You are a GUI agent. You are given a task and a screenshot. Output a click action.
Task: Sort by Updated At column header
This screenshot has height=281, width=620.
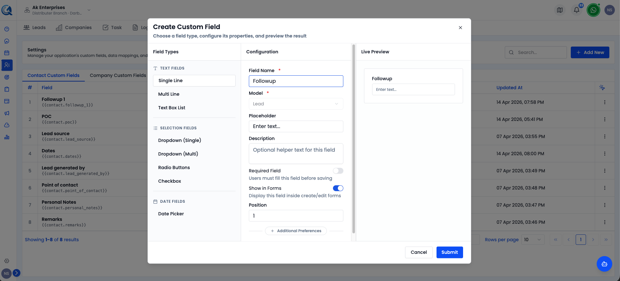click(509, 88)
